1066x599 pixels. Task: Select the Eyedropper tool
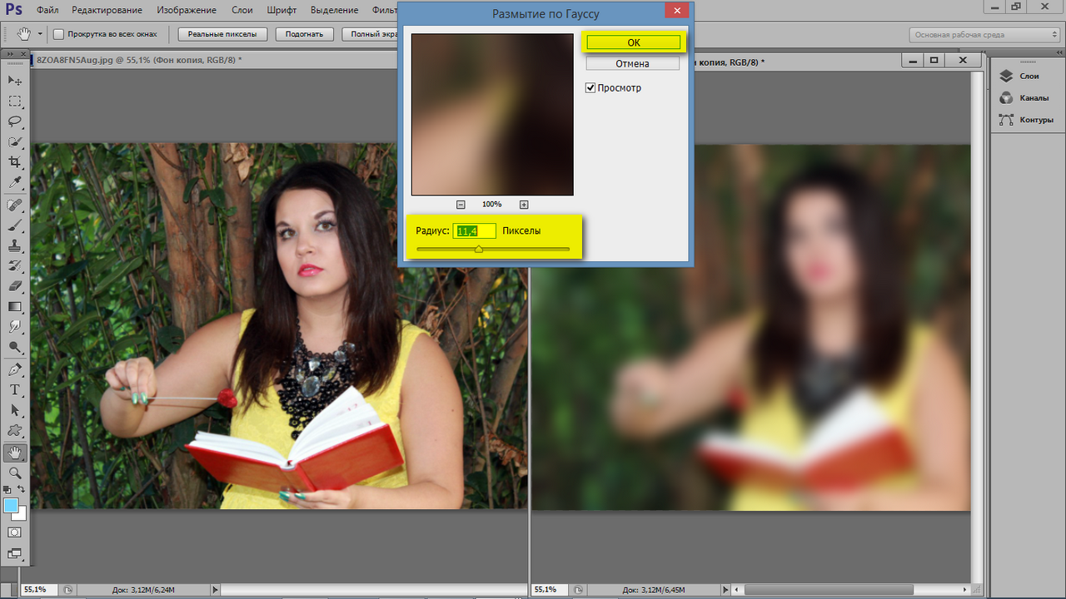[x=15, y=183]
